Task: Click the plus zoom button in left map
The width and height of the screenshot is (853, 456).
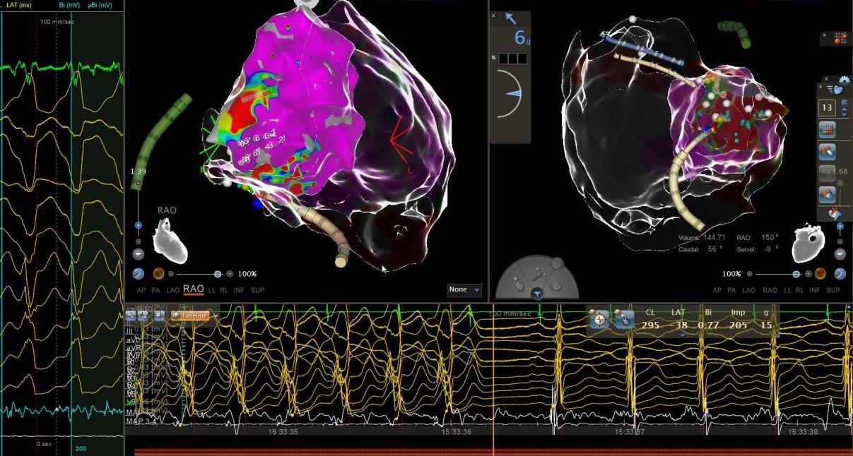Action: point(230,274)
